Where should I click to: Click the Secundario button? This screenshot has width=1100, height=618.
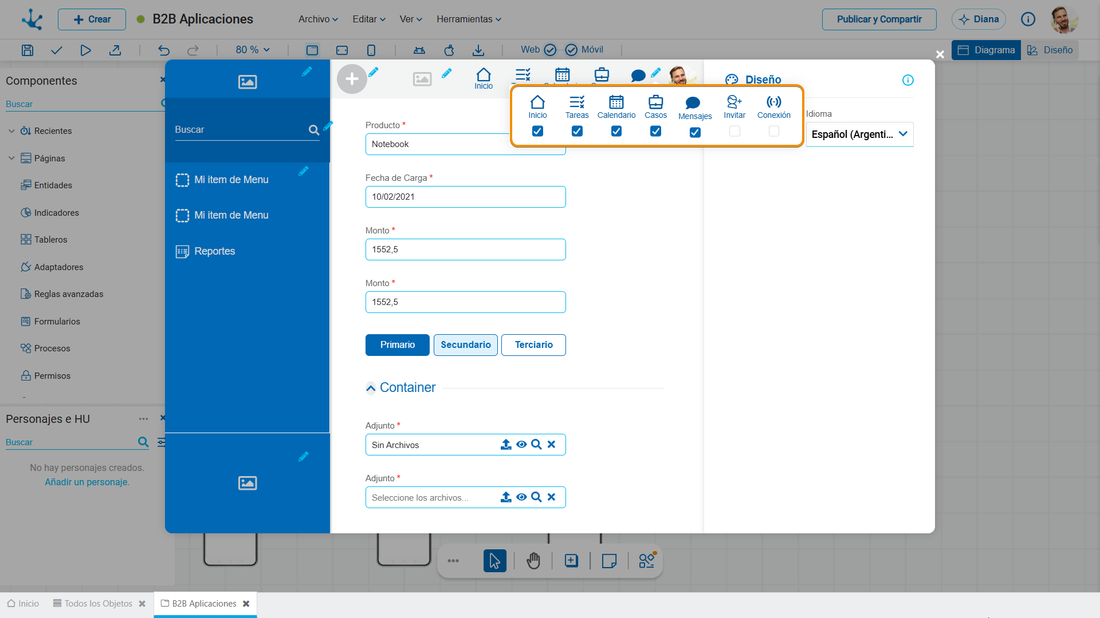tap(465, 345)
